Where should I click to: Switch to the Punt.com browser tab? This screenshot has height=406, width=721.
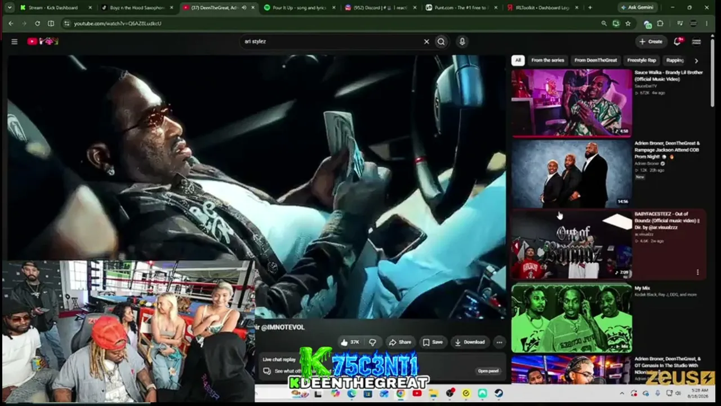coord(461,8)
